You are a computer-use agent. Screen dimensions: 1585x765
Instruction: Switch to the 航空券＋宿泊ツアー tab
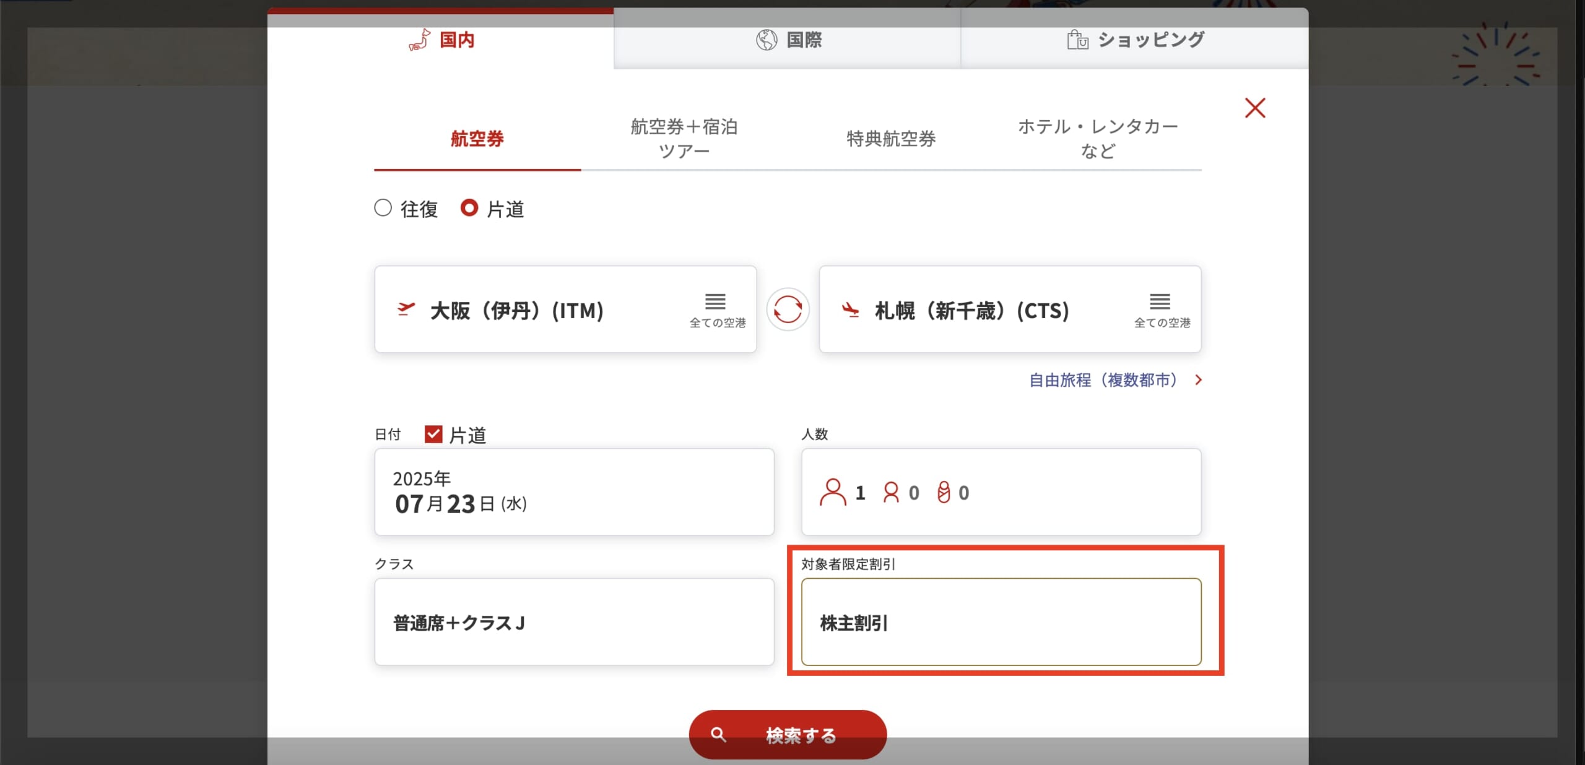click(684, 138)
